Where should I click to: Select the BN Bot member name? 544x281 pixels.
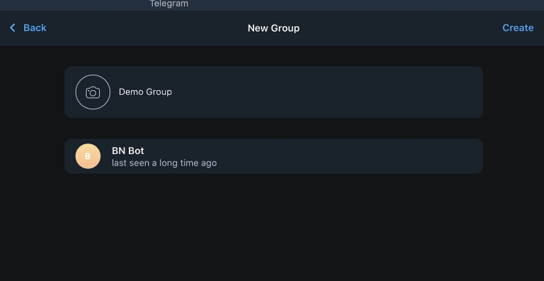click(x=128, y=151)
